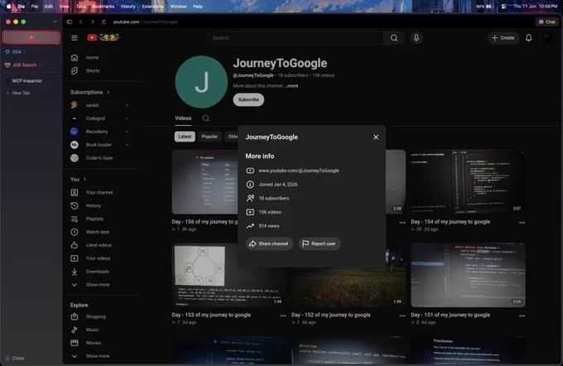Click Share channel button

[x=269, y=244]
